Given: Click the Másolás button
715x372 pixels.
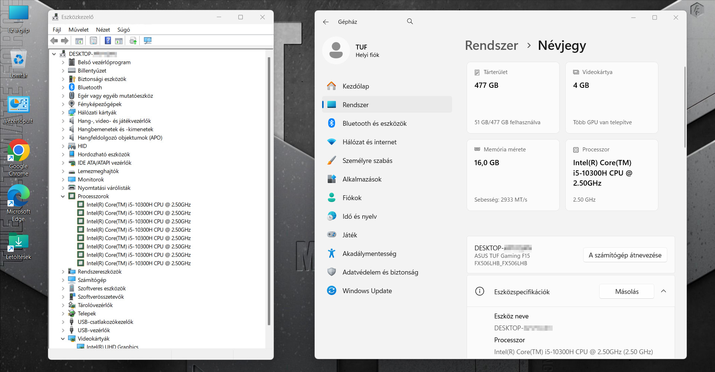Looking at the screenshot, I should 627,292.
